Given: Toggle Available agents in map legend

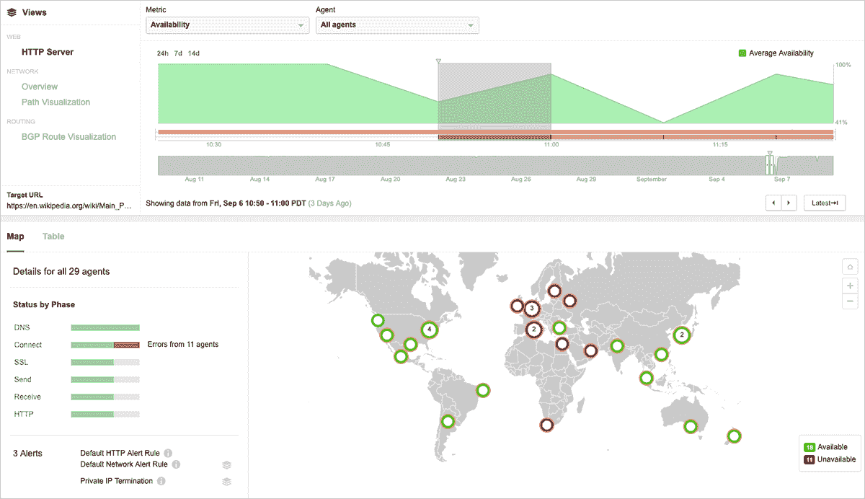Looking at the screenshot, I should (830, 447).
